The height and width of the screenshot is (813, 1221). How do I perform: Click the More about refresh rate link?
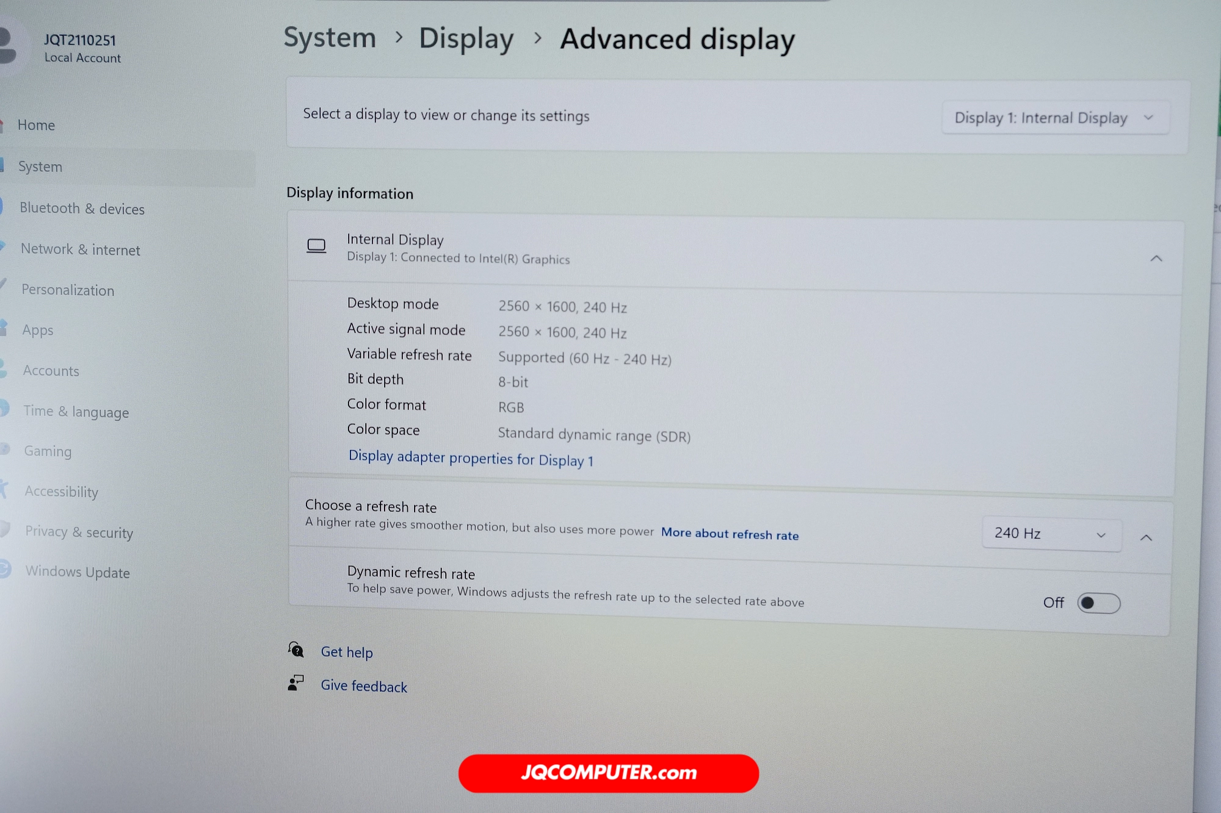click(730, 534)
